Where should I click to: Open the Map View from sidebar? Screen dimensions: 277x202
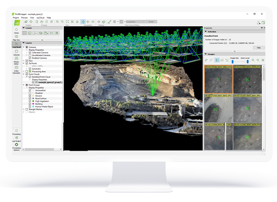(16, 37)
